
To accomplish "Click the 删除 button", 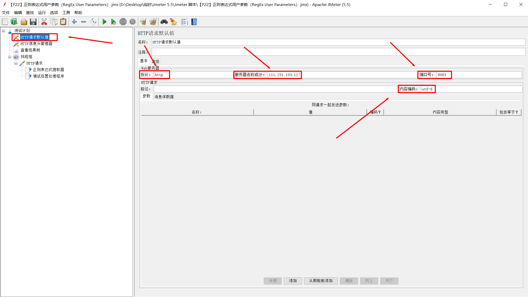I will coord(349,281).
